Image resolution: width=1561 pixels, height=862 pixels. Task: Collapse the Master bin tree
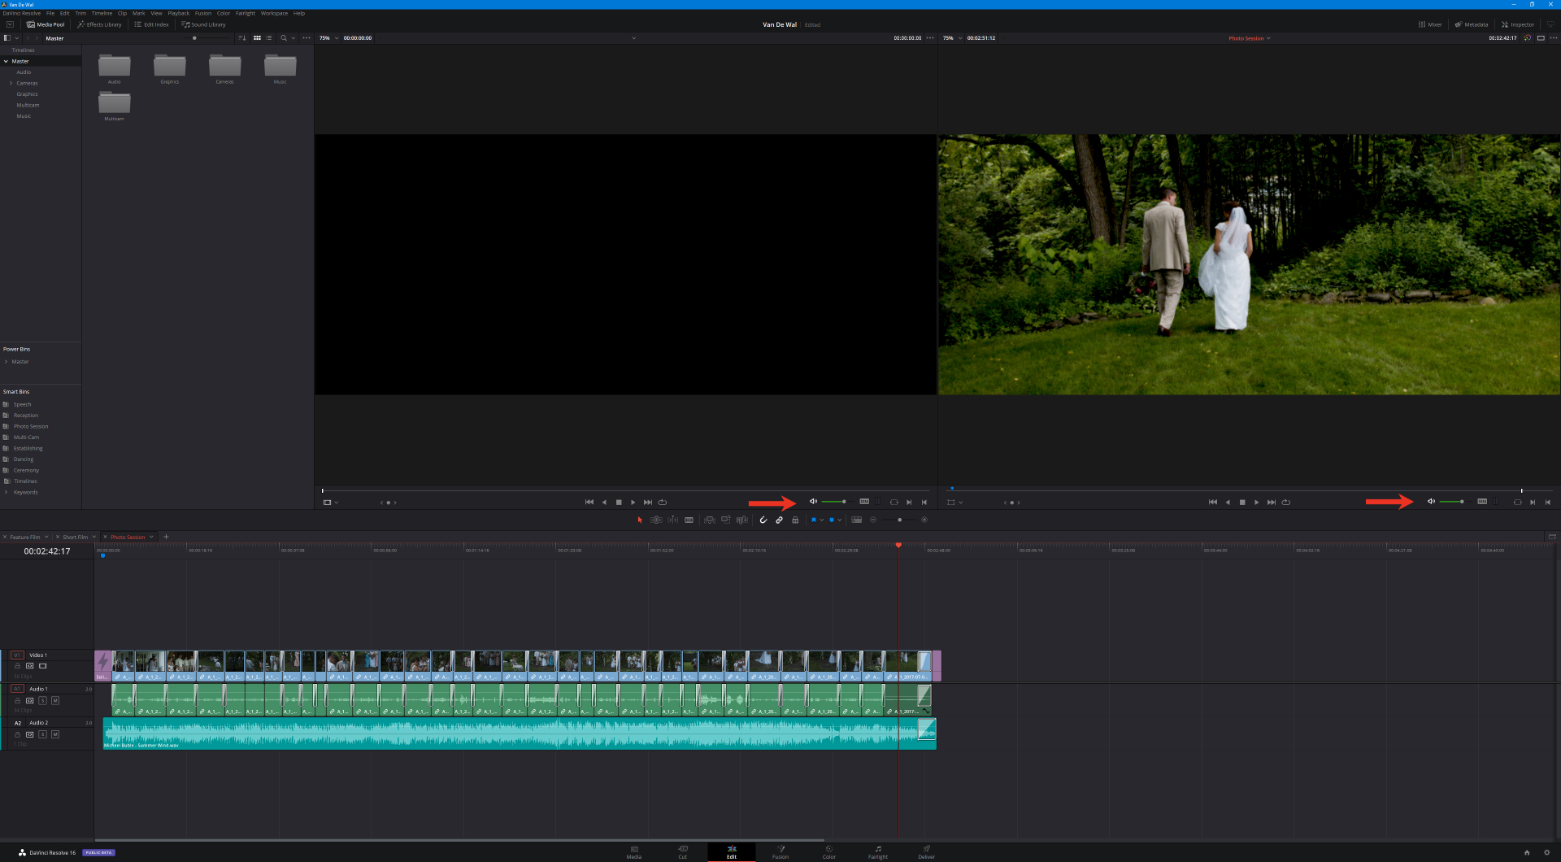coord(6,61)
